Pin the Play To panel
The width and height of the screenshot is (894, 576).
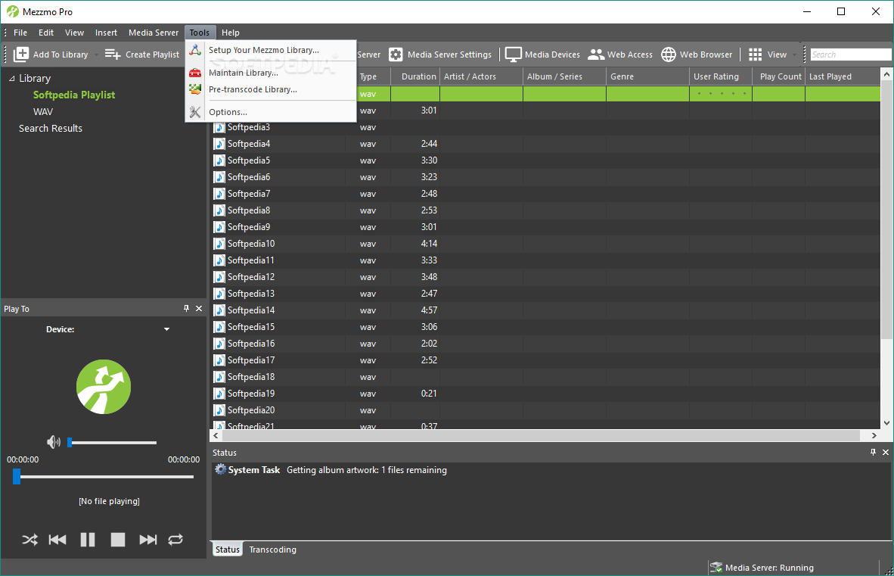click(187, 309)
